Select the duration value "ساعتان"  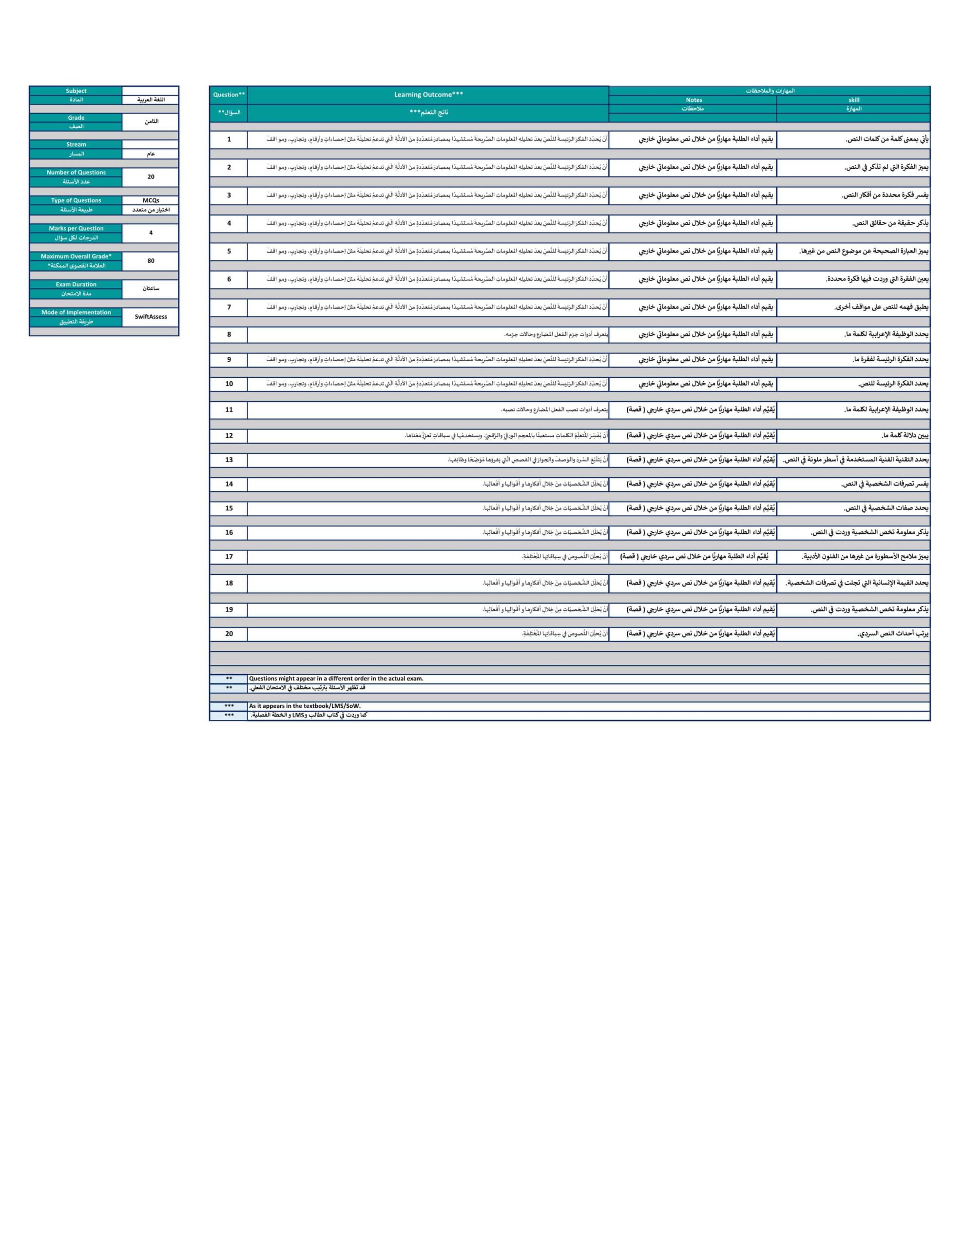pos(151,289)
